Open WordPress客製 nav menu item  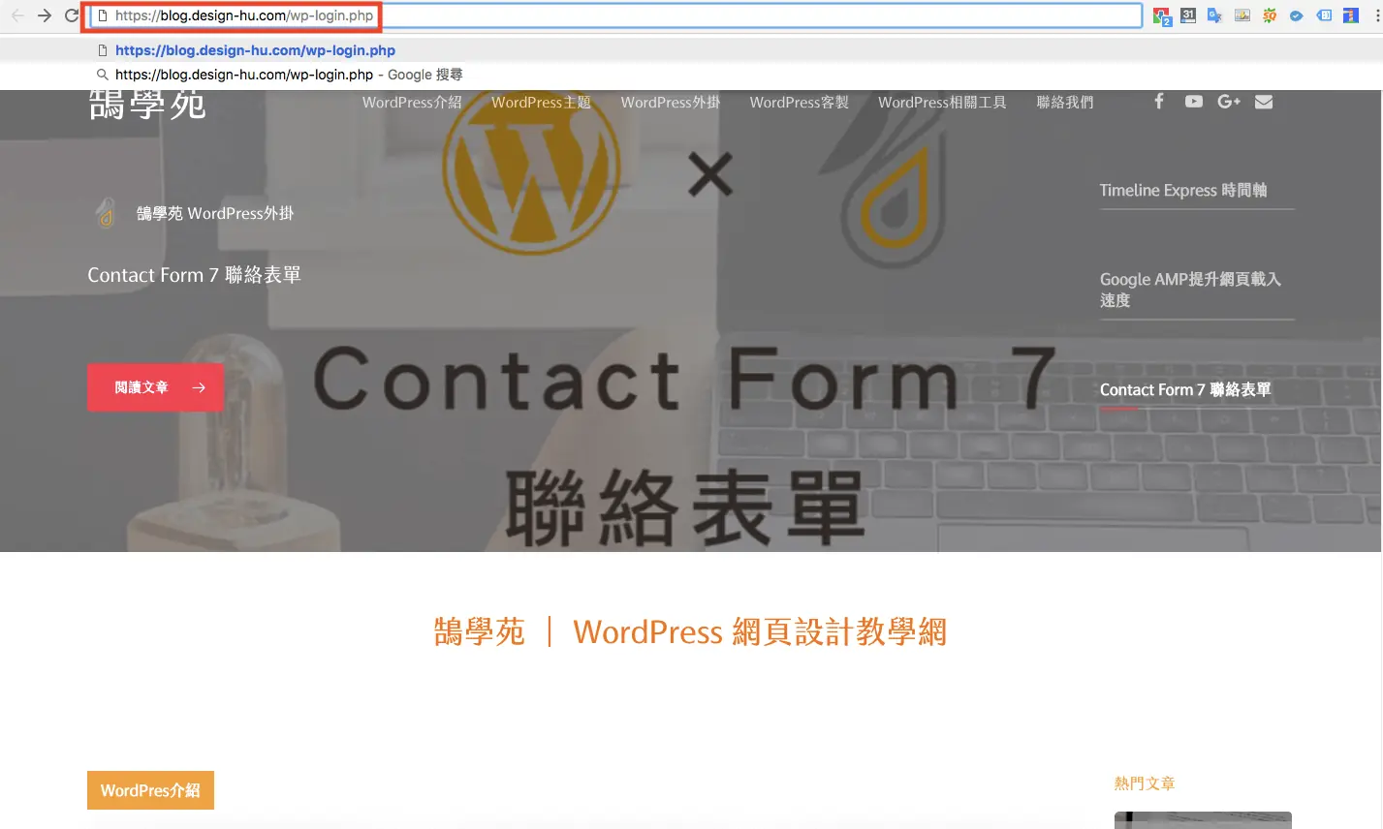coord(799,102)
